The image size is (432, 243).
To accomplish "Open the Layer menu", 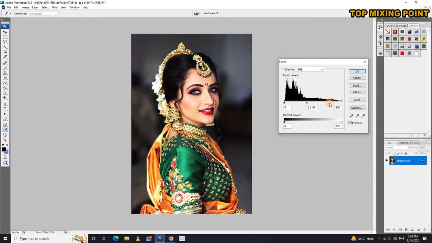I will [x=35, y=7].
